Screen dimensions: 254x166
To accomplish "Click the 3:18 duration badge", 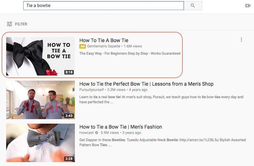I will pos(69,72).
